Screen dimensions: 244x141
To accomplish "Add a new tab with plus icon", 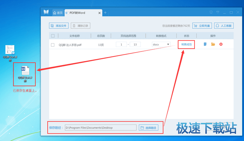I will click(x=105, y=13).
